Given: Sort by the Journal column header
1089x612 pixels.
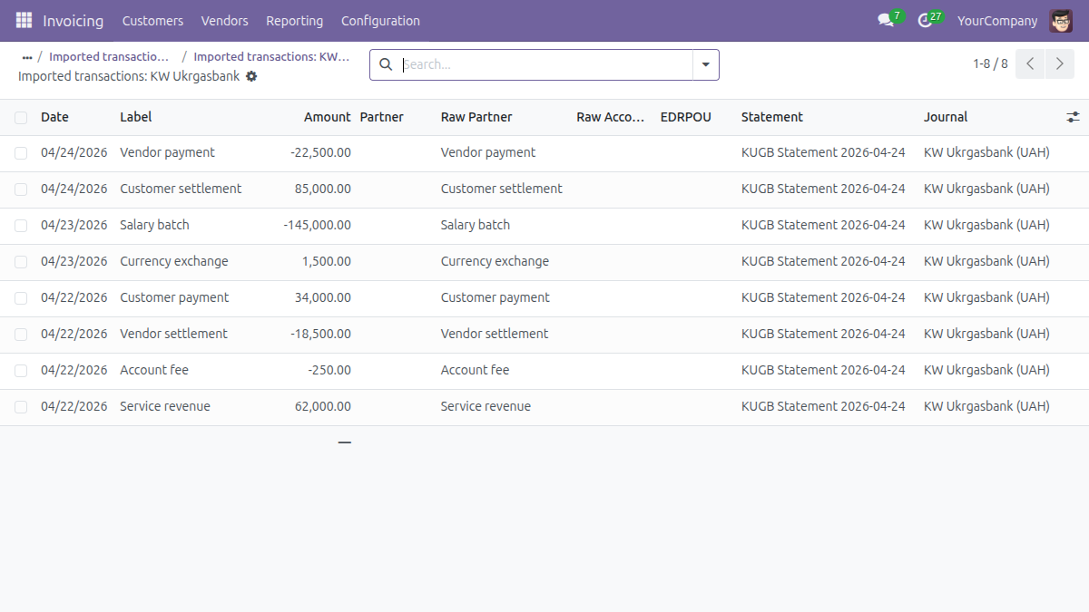Looking at the screenshot, I should (946, 117).
